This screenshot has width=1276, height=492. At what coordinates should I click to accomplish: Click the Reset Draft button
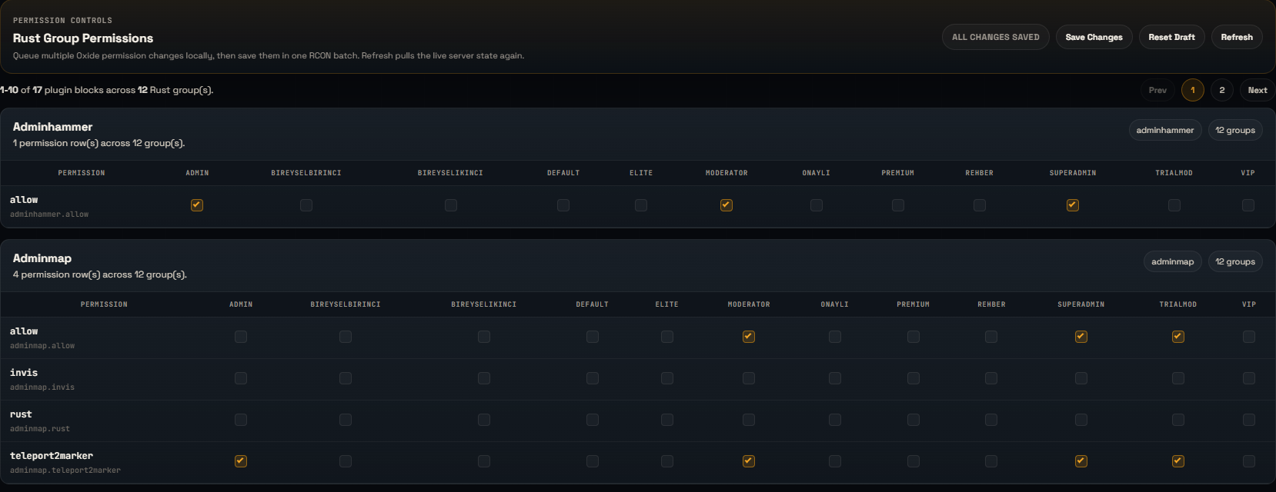1171,37
